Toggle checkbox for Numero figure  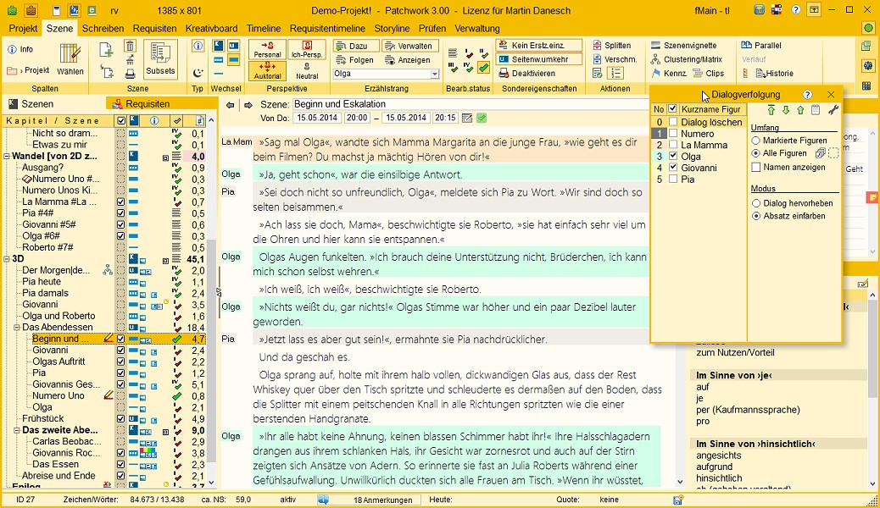coord(673,134)
